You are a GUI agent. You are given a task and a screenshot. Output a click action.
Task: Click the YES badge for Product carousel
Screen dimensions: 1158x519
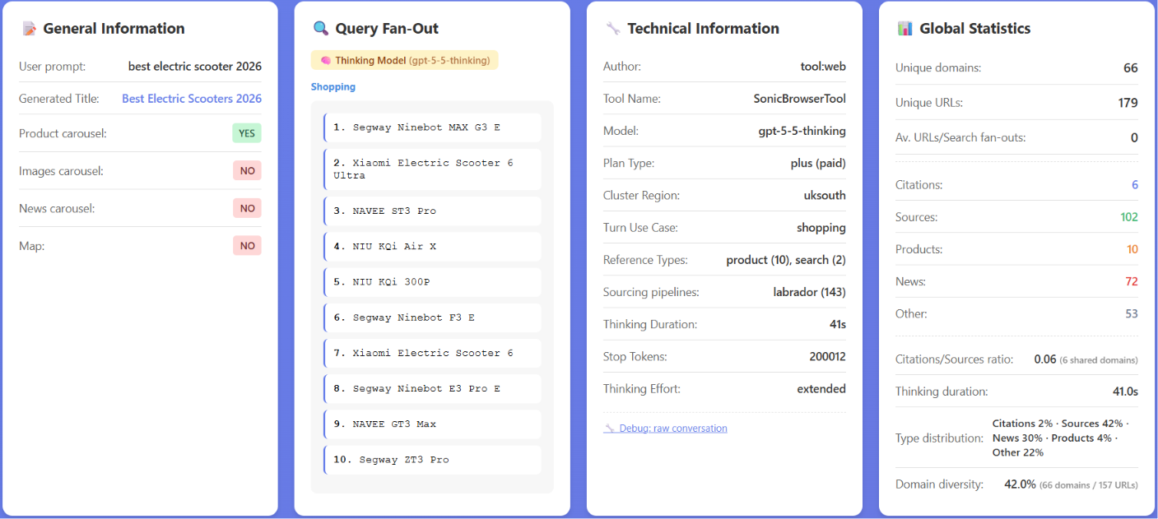247,133
